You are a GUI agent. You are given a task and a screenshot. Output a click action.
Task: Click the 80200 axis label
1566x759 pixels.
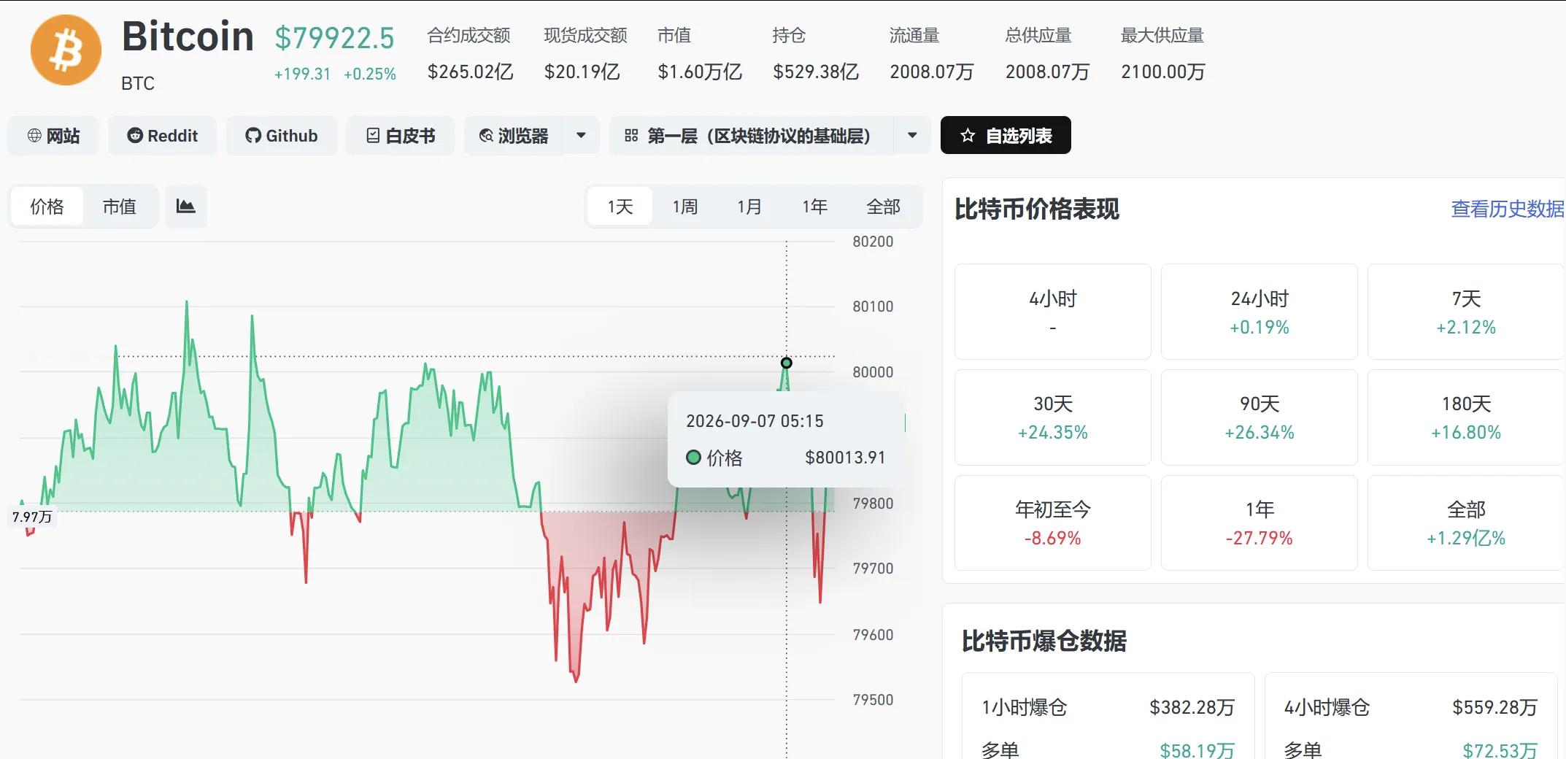coord(873,242)
